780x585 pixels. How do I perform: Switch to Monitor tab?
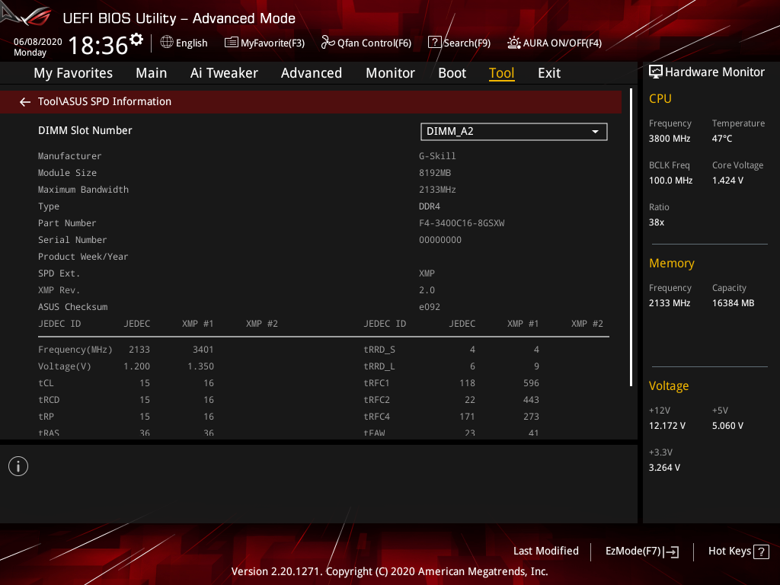click(390, 73)
